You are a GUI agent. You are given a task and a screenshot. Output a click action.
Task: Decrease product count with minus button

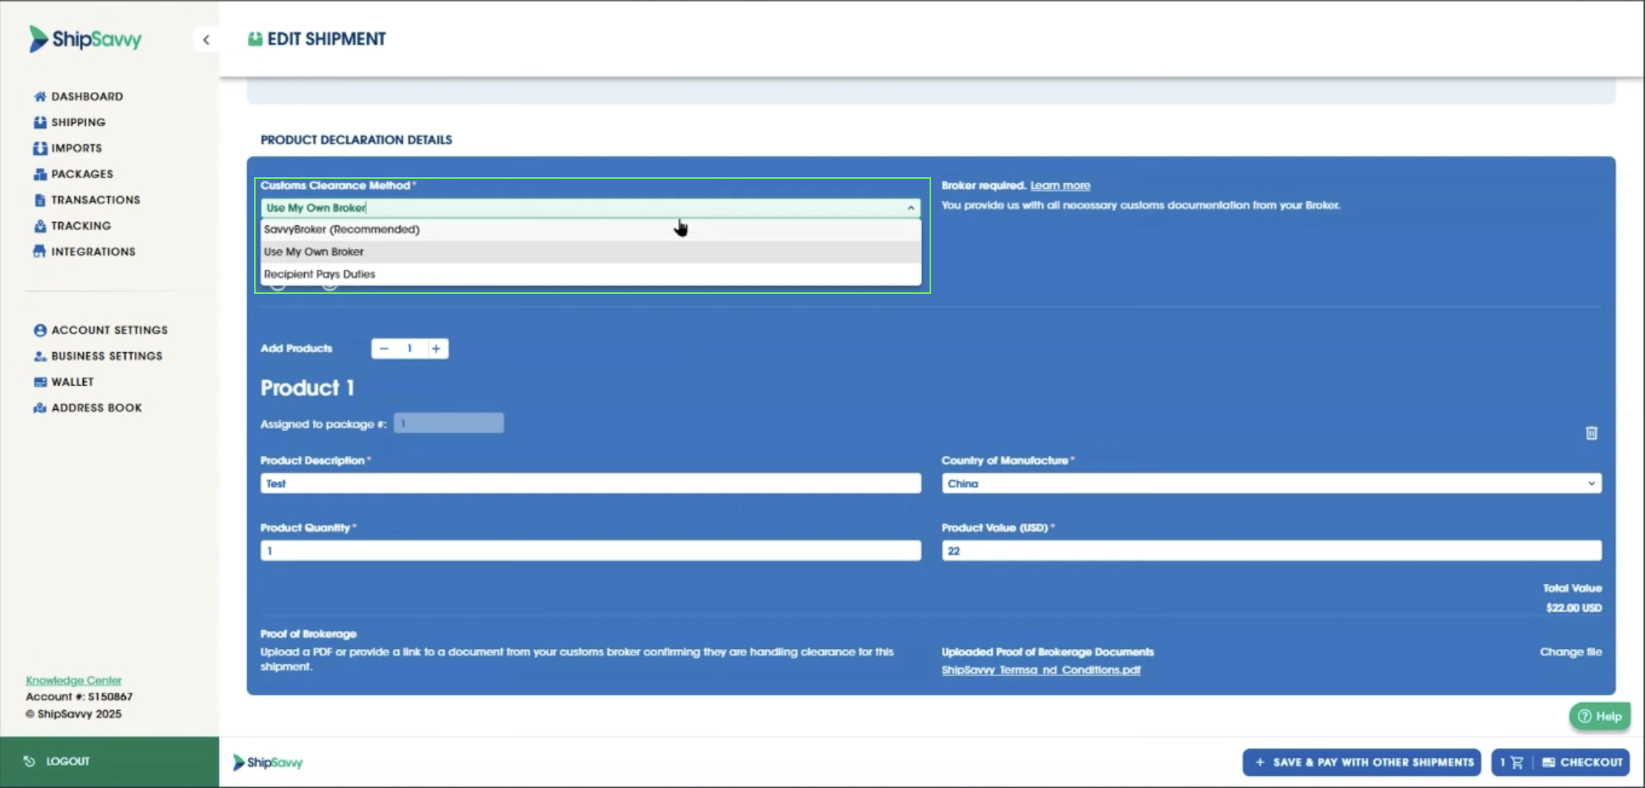click(x=384, y=348)
